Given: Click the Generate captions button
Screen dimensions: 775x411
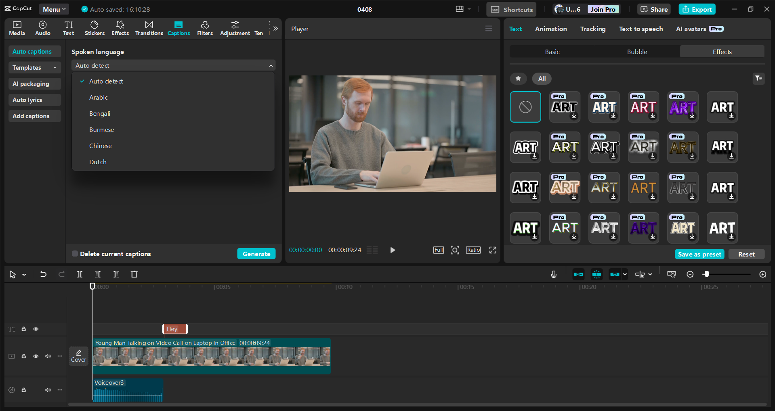Looking at the screenshot, I should [x=256, y=254].
